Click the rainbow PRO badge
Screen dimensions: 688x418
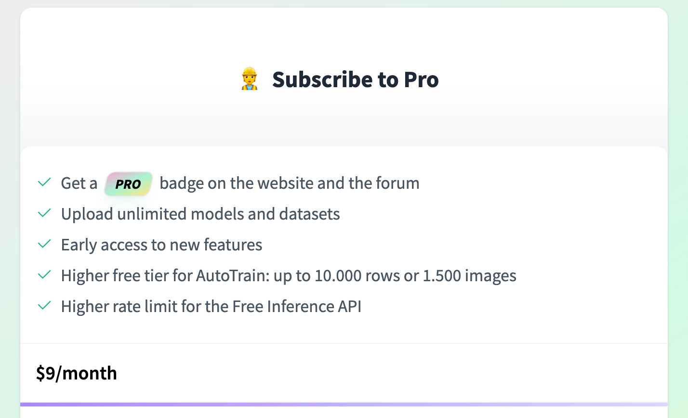pyautogui.click(x=128, y=184)
